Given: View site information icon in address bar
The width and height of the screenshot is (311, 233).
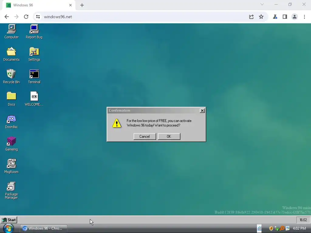Looking at the screenshot, I should (x=38, y=17).
